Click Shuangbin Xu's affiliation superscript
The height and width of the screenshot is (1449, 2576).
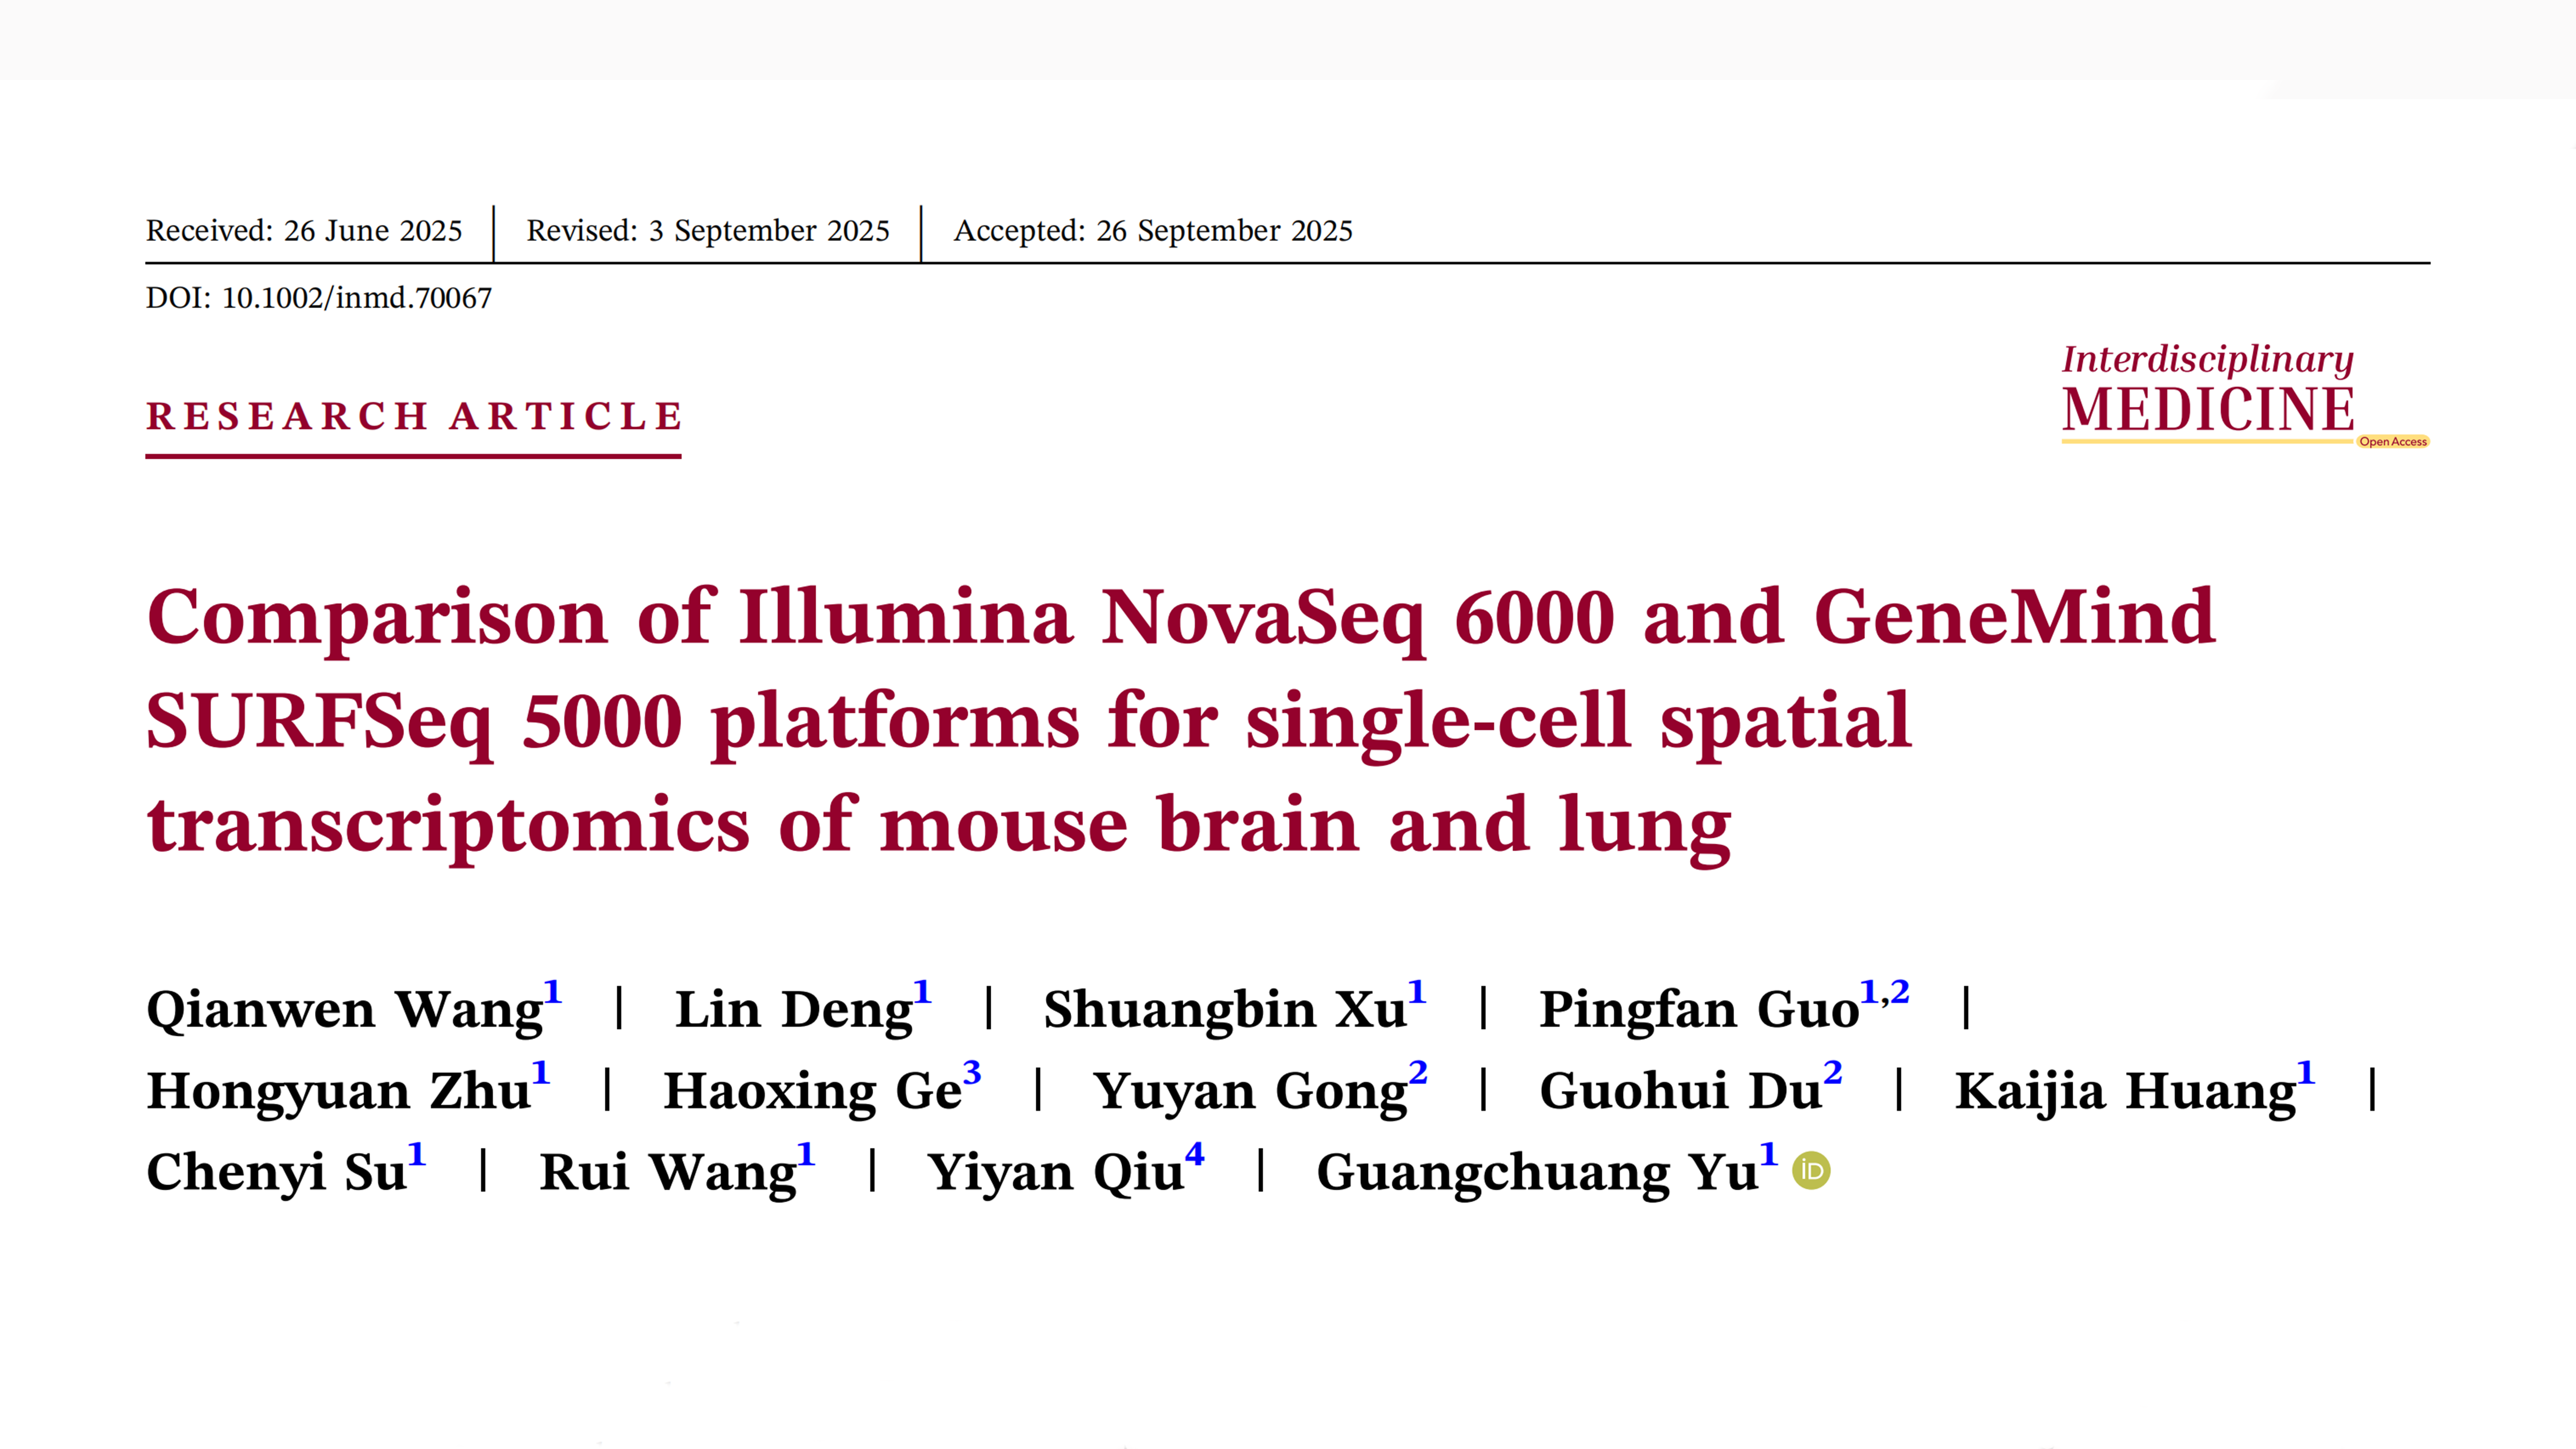click(1416, 992)
